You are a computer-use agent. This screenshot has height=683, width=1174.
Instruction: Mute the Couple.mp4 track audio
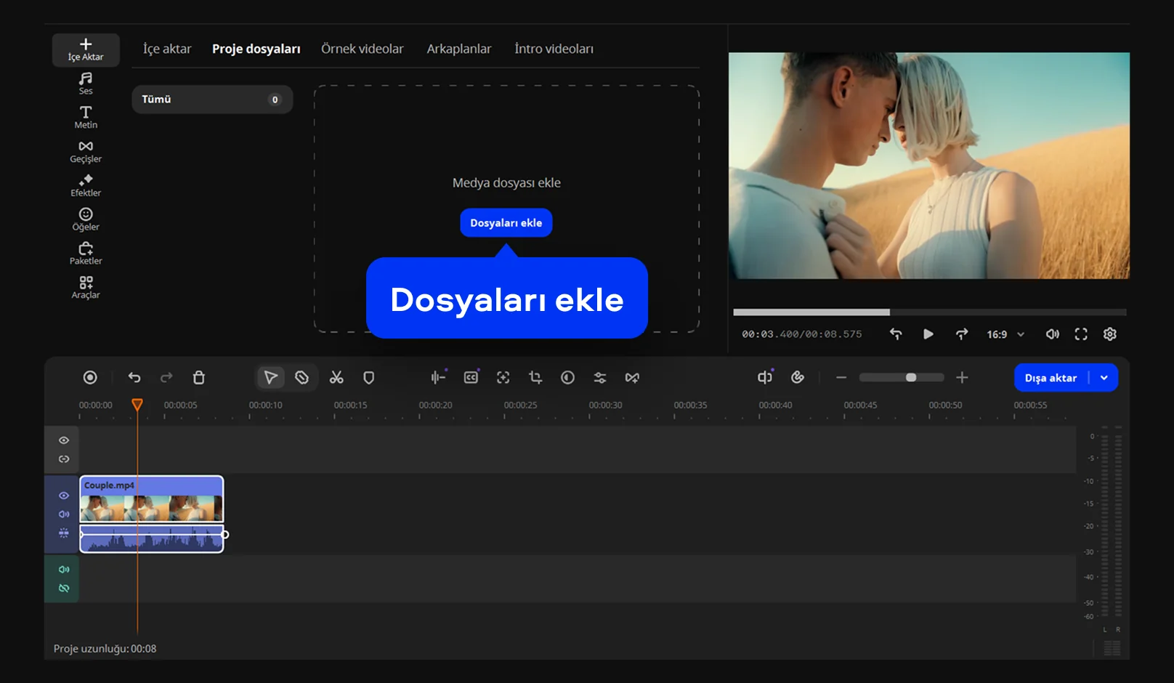click(64, 514)
